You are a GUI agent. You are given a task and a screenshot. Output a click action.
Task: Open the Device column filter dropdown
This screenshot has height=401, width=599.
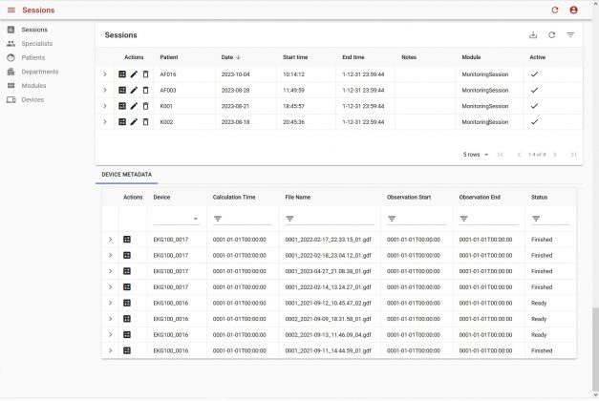point(195,219)
